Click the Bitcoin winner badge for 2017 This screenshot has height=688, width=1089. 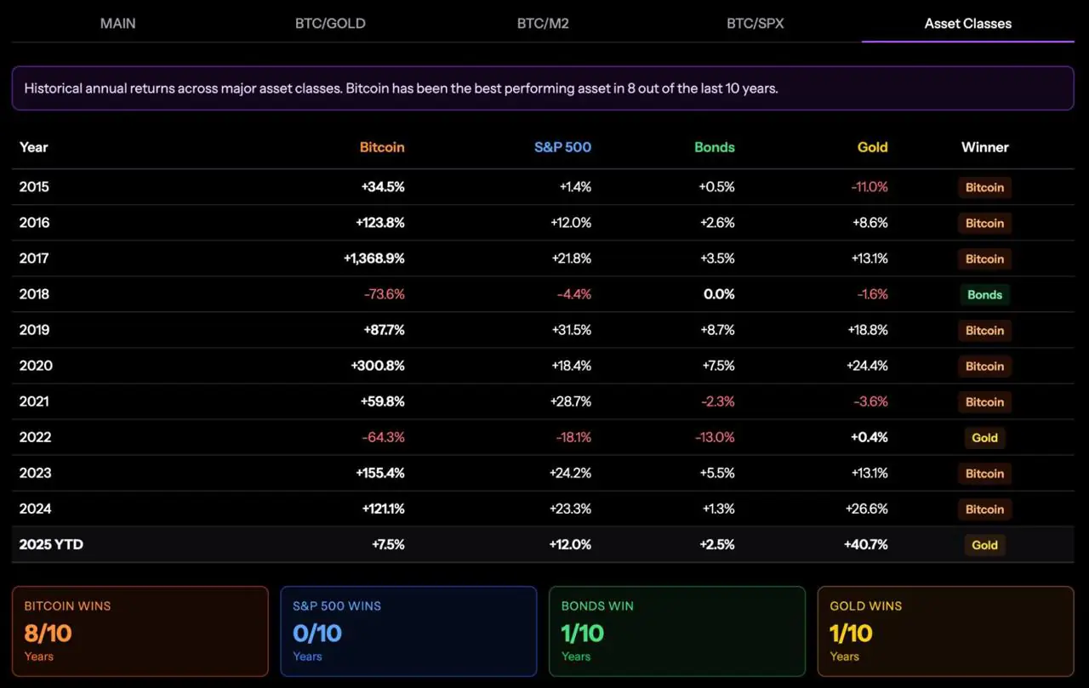point(985,259)
